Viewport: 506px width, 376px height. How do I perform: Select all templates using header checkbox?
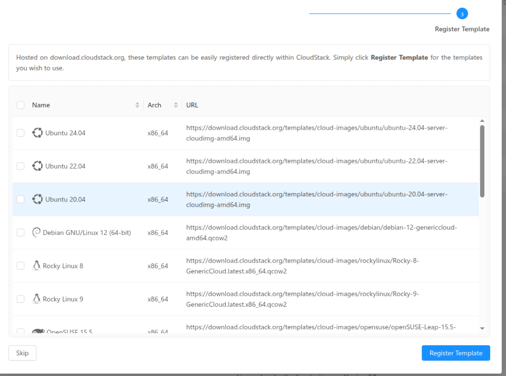[x=20, y=104]
